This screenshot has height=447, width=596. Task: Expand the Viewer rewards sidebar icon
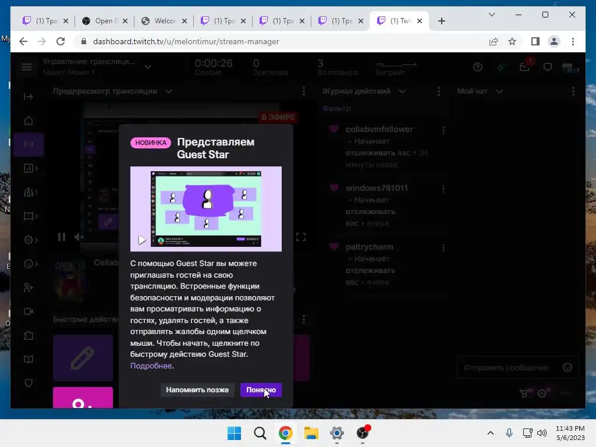[30, 264]
